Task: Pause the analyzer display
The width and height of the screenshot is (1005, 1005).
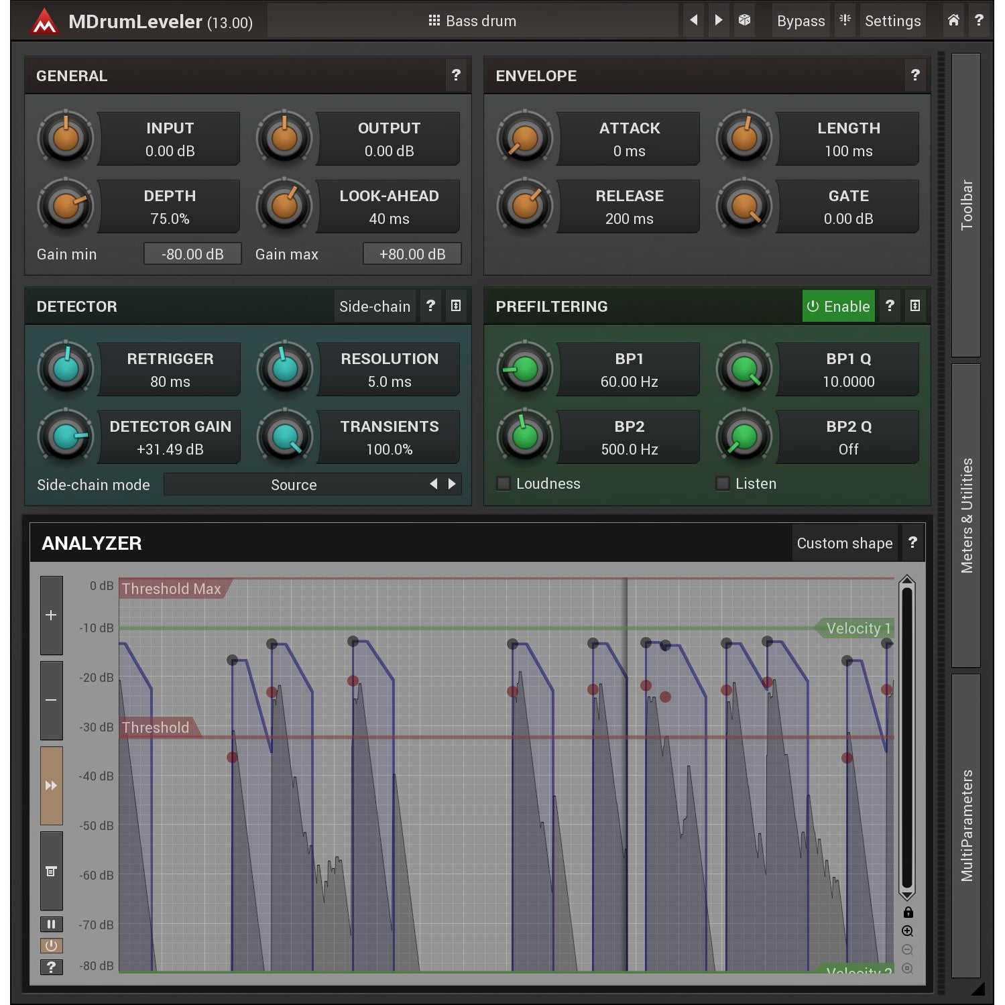Action: pos(51,924)
